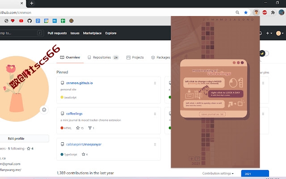Open the coffeelings extension icon

256,13
